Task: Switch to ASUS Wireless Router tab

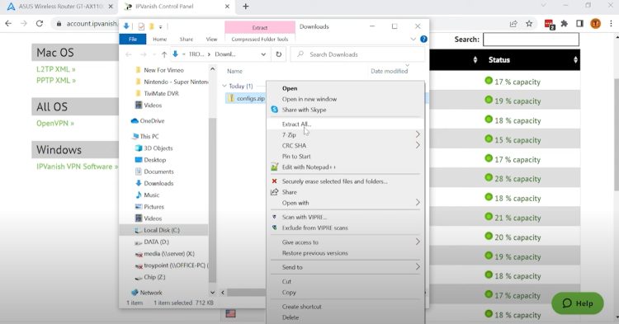Action: pyautogui.click(x=60, y=7)
